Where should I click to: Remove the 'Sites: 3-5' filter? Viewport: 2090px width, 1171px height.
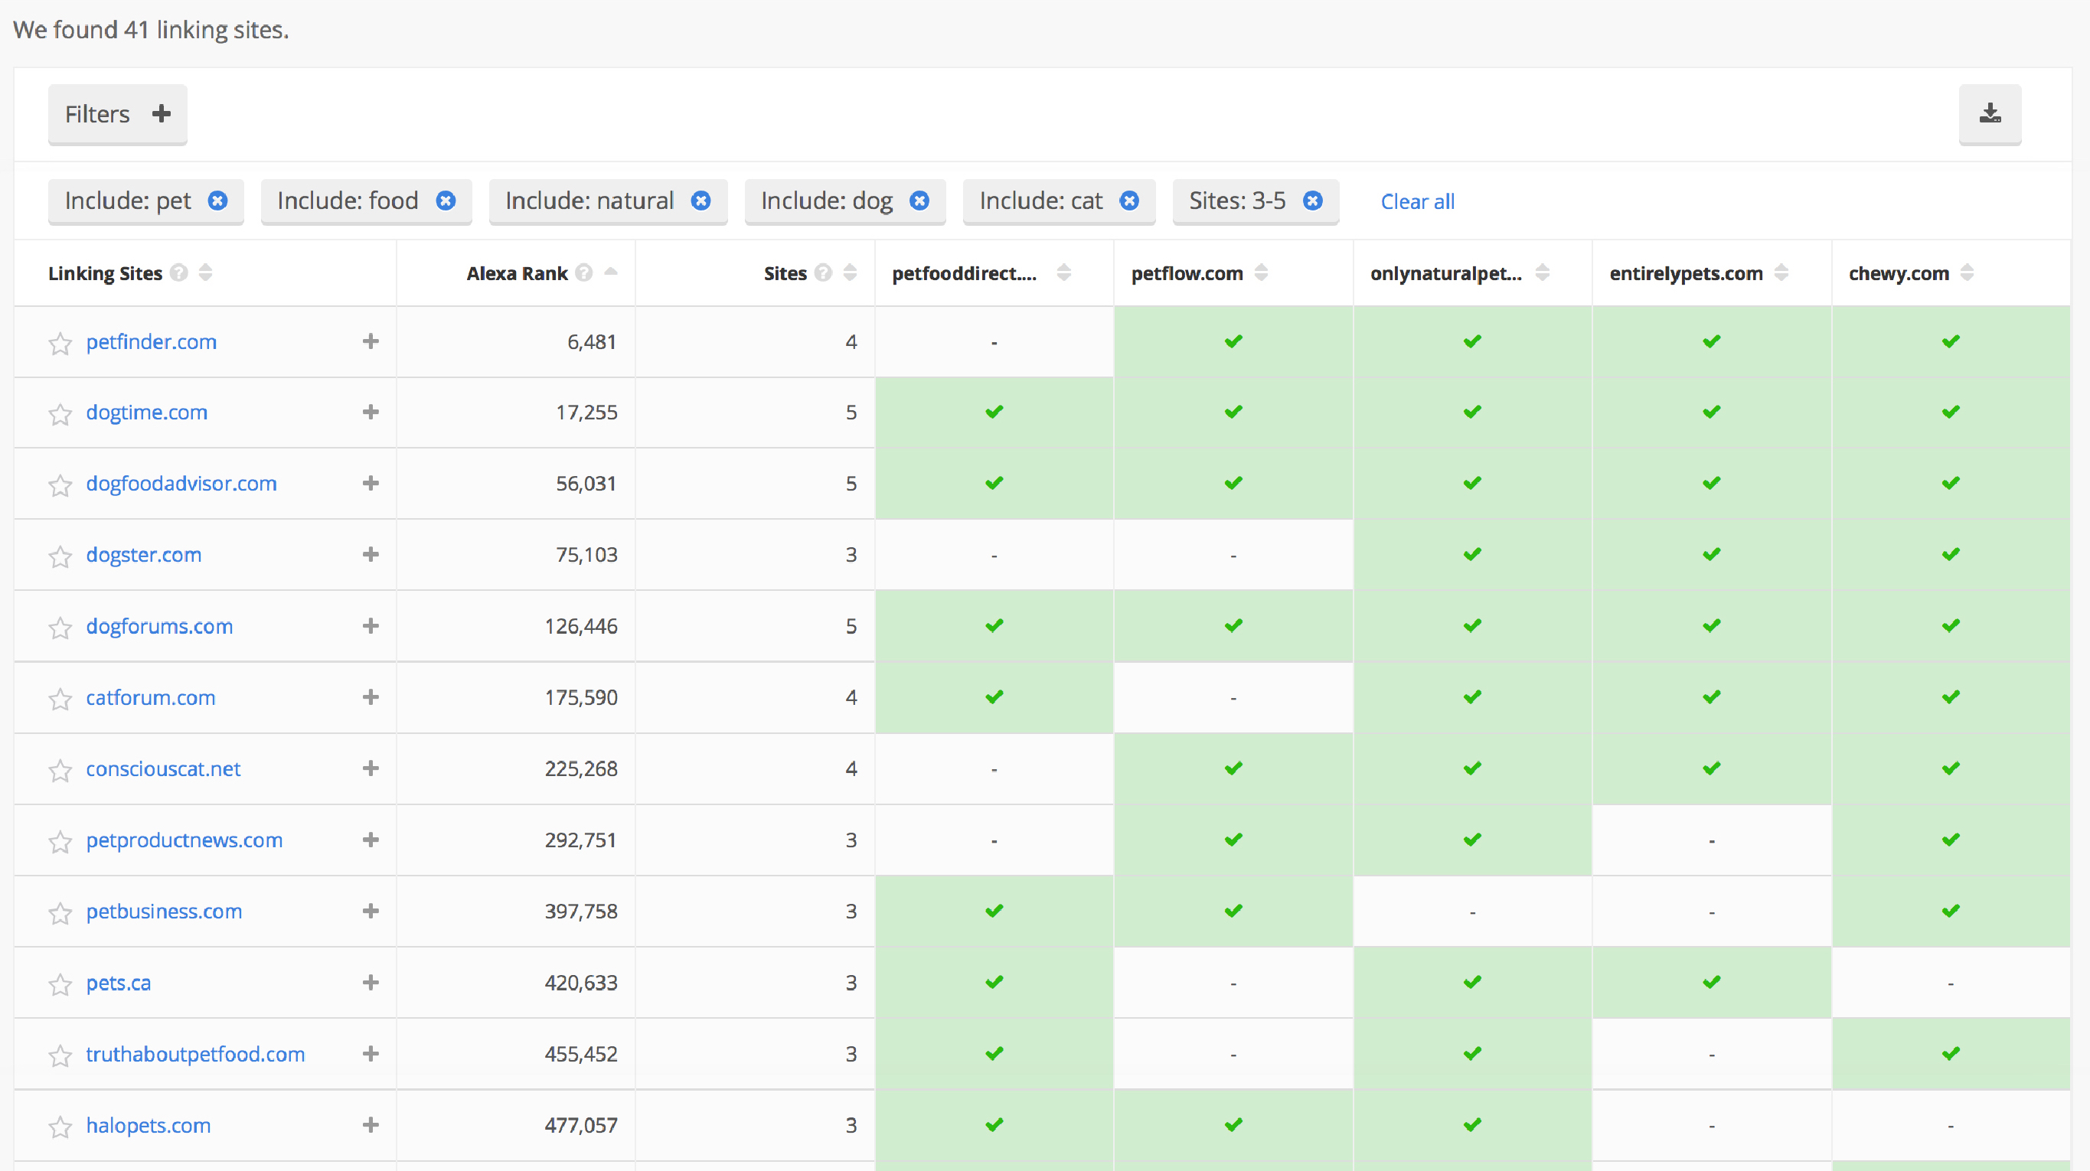pos(1313,201)
